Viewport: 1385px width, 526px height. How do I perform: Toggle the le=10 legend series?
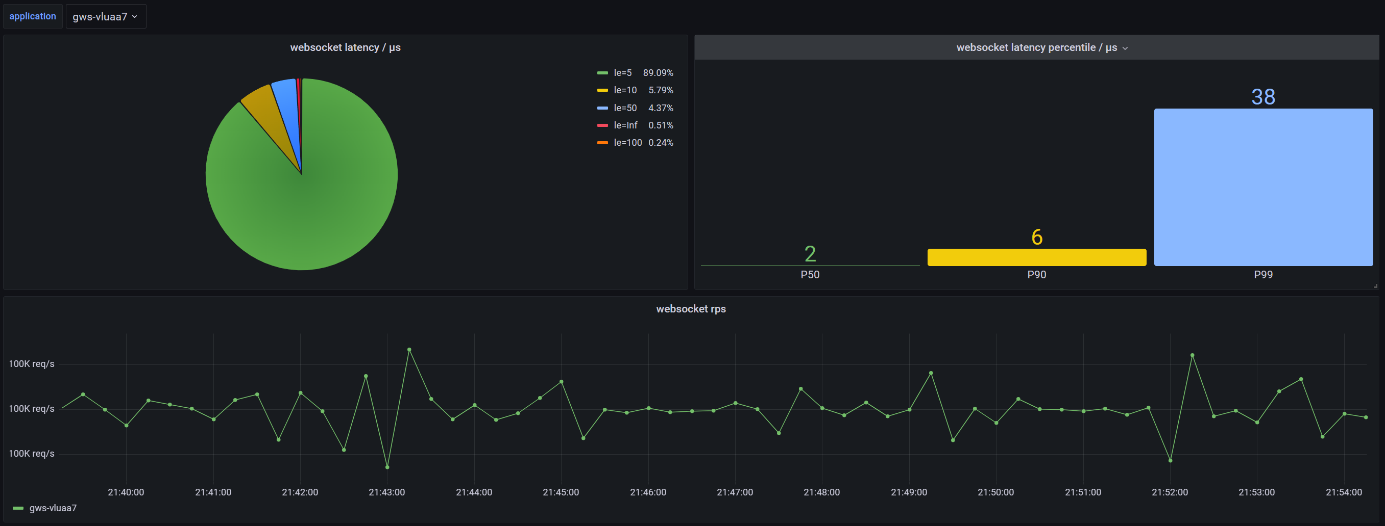click(625, 90)
